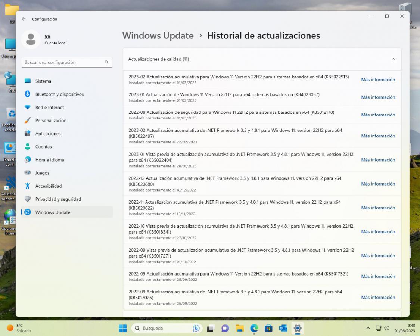
Task: Click the Accesibilidad person icon
Action: (x=28, y=186)
